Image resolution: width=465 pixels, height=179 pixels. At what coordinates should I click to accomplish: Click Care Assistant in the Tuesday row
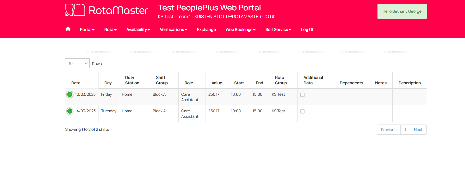click(190, 114)
